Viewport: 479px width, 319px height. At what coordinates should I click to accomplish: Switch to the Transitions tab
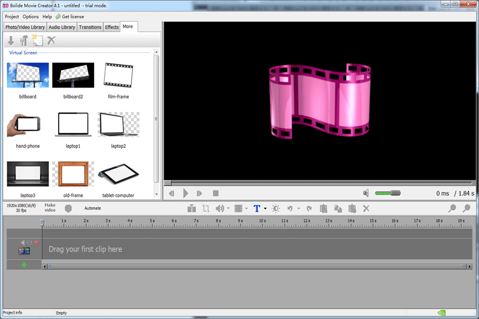coord(90,27)
